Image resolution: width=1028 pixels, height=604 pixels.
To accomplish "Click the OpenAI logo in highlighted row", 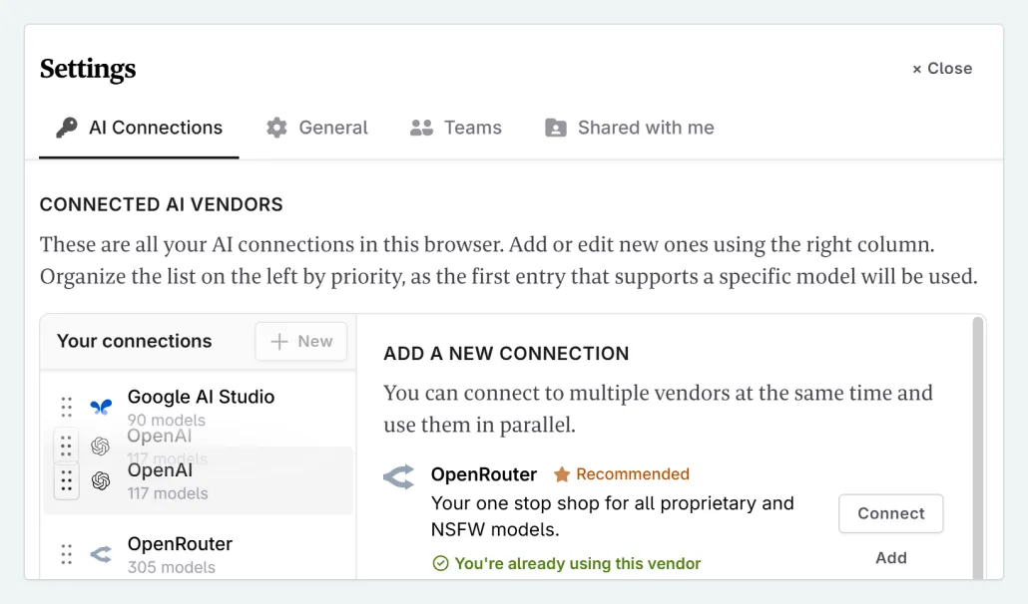I will click(101, 481).
